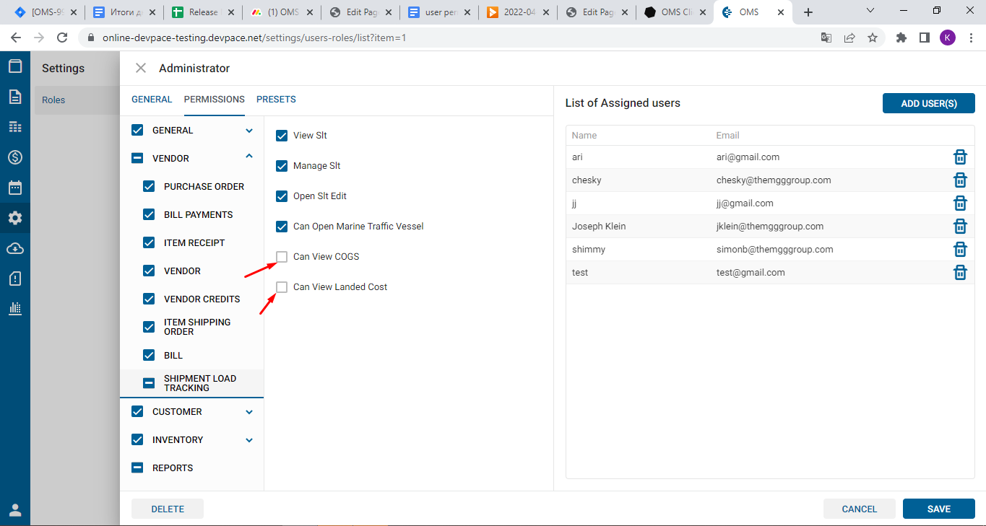Toggle the Item Shipping Order checkbox

(149, 328)
